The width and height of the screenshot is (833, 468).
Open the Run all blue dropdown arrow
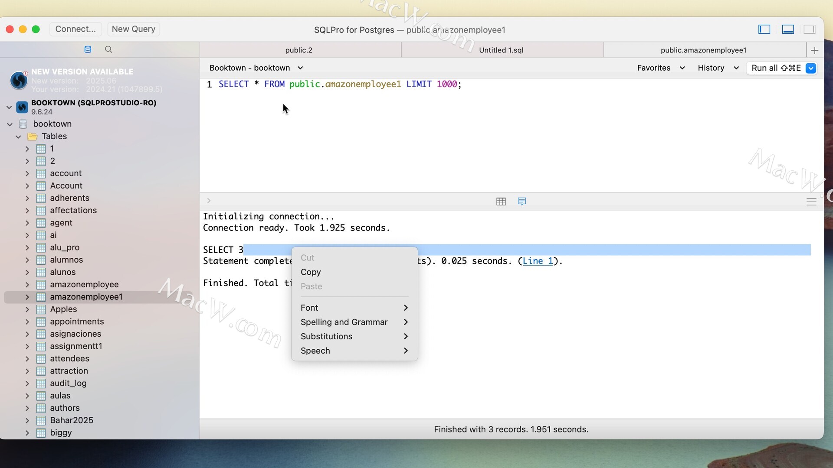coord(811,68)
